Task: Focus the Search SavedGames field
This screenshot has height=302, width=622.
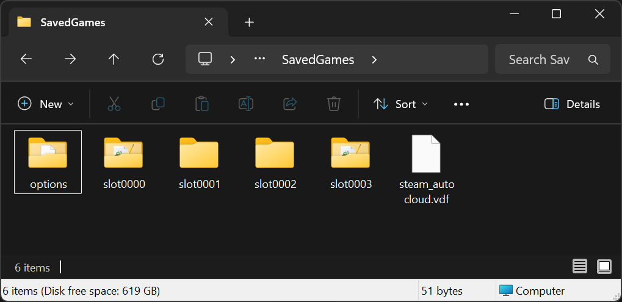Action: (x=552, y=59)
